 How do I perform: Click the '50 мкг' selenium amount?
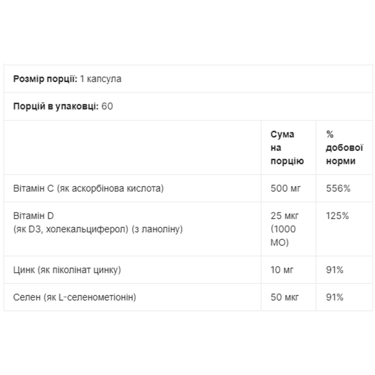[284, 297]
